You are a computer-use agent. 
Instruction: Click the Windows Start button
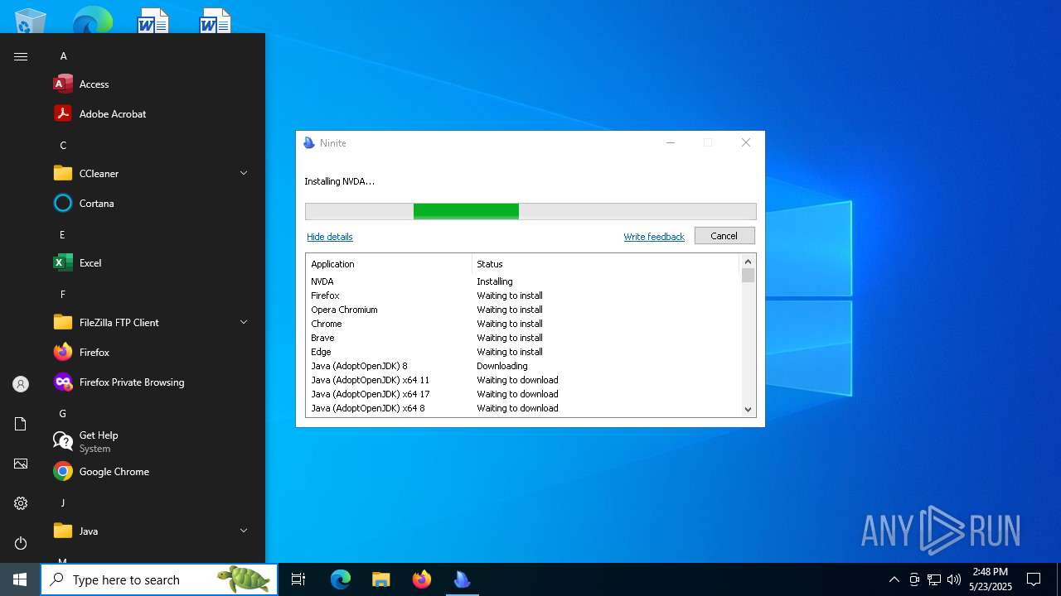[20, 579]
